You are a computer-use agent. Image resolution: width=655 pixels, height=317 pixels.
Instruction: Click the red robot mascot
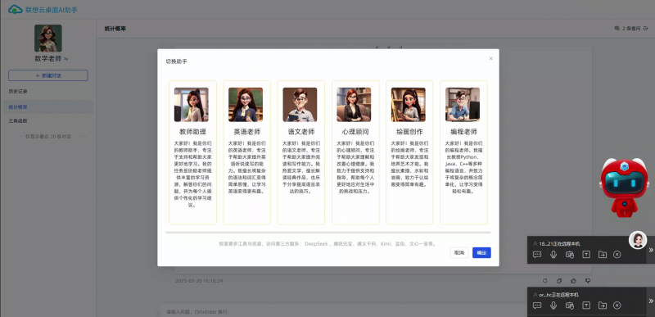(625, 187)
